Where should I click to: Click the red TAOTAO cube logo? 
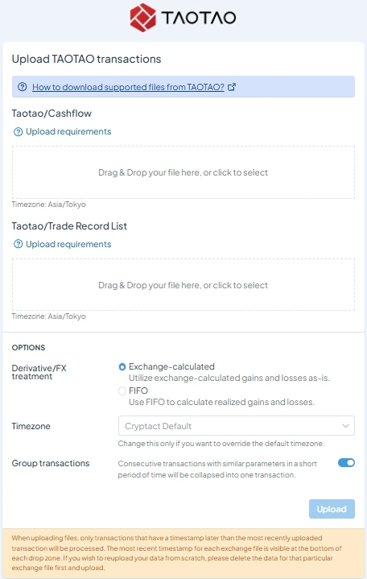pyautogui.click(x=143, y=18)
